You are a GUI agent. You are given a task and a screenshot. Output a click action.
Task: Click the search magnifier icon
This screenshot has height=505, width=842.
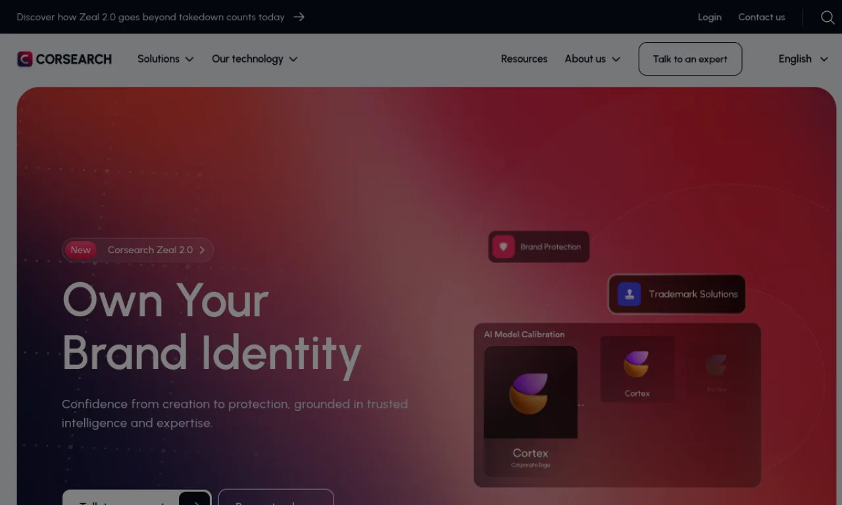[x=828, y=17]
